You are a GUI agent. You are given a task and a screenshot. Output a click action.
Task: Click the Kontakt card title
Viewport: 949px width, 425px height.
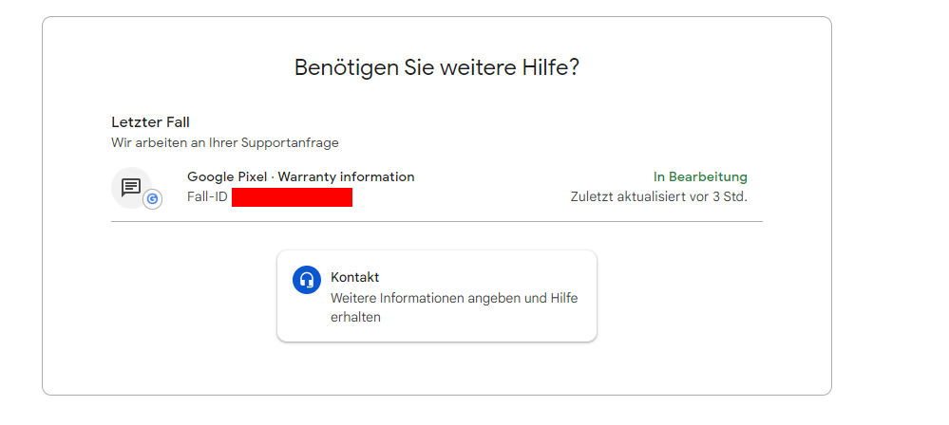pyautogui.click(x=354, y=277)
